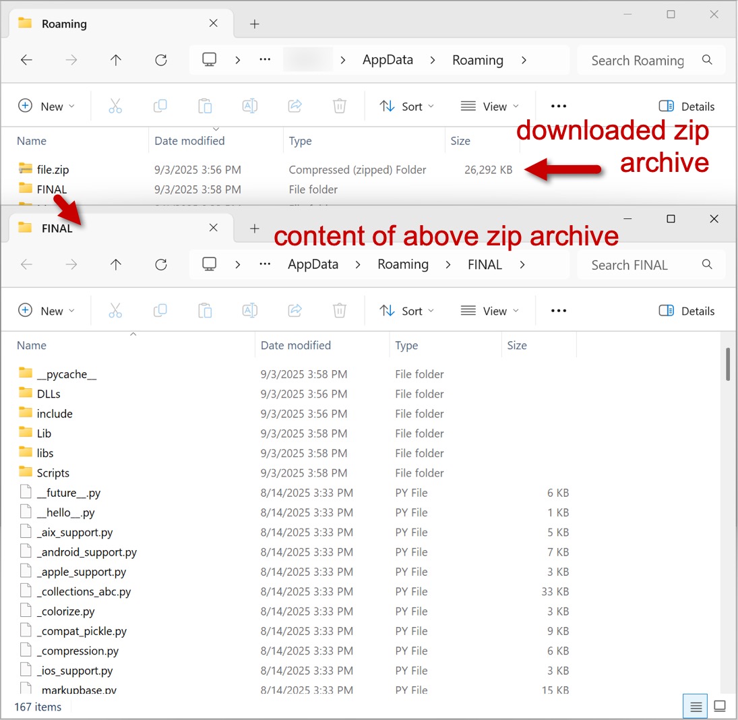Viewport: 738px width, 720px height.
Task: Click the Delete trash icon in Roaming window
Action: (340, 106)
